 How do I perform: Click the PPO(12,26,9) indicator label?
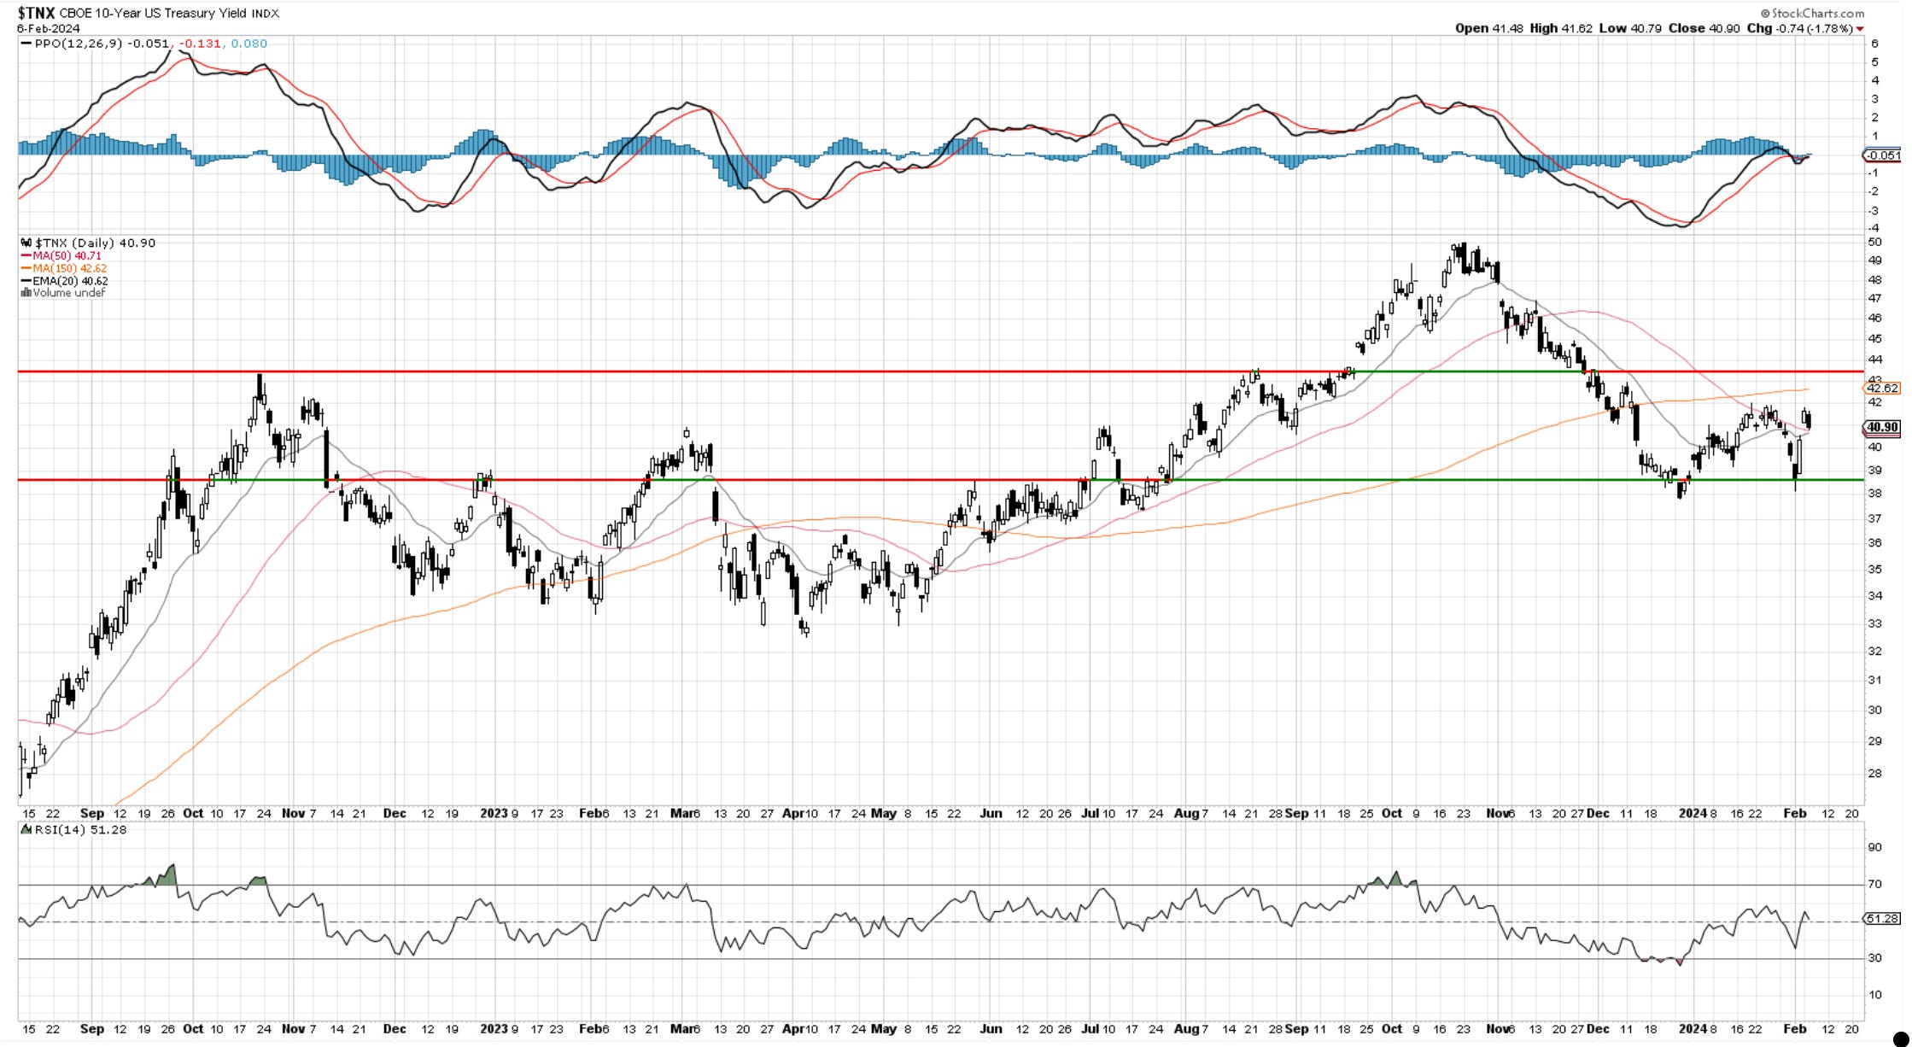tap(79, 44)
